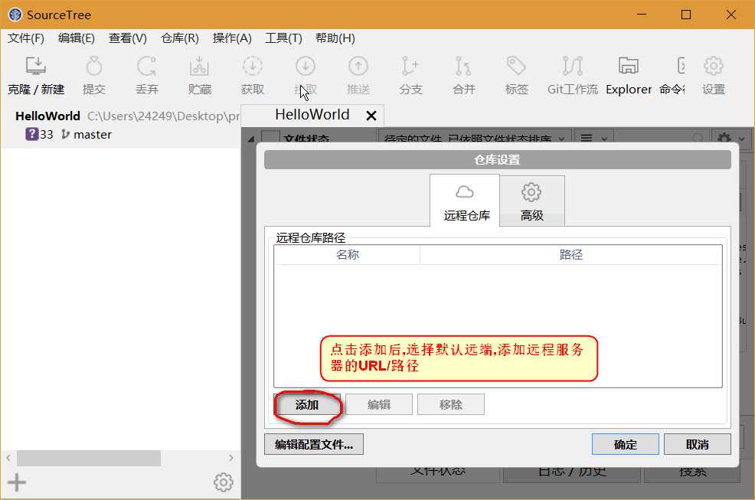Click the left arrow of the sidebar scrollbar
The width and height of the screenshot is (755, 500).
coord(8,458)
